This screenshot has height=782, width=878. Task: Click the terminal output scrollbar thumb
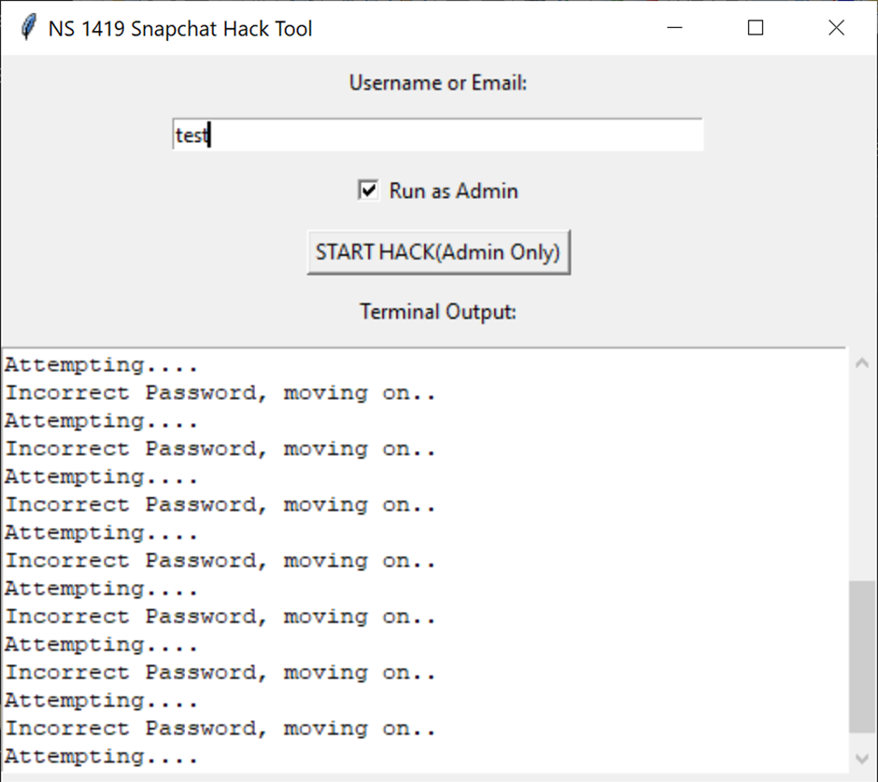pyautogui.click(x=861, y=656)
